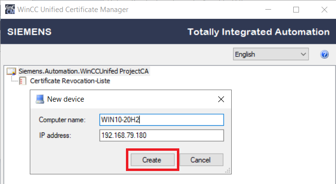Click the SIEMENS logo text
The image size is (336, 184).
click(x=29, y=32)
